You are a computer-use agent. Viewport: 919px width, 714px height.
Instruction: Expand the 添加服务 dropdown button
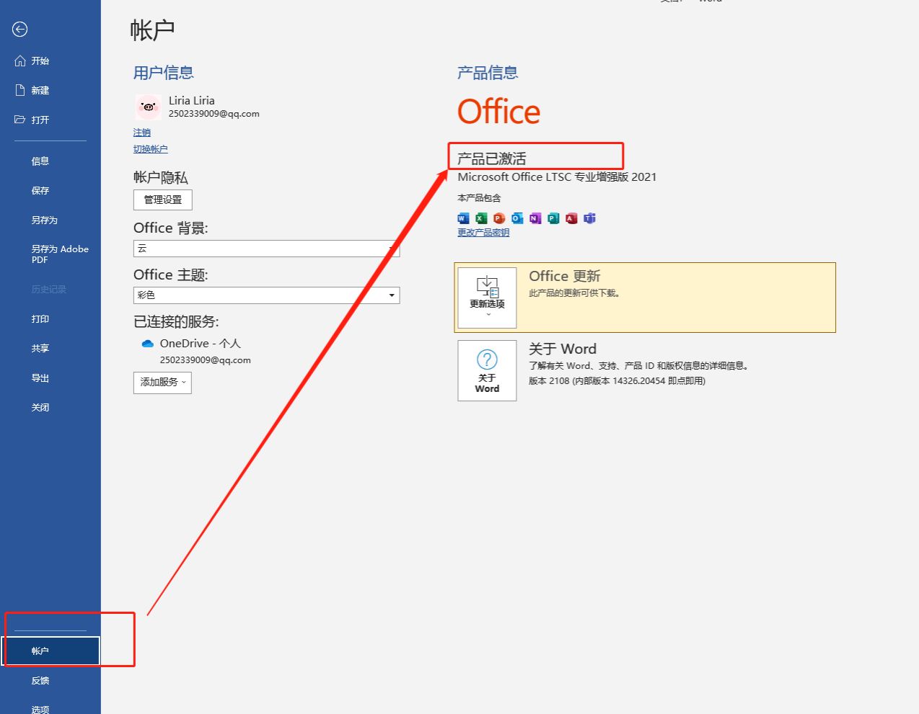162,383
